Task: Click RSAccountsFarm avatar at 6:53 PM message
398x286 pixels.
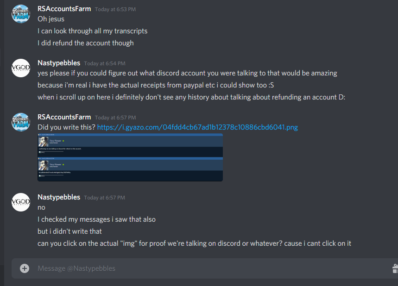Action: click(x=21, y=14)
